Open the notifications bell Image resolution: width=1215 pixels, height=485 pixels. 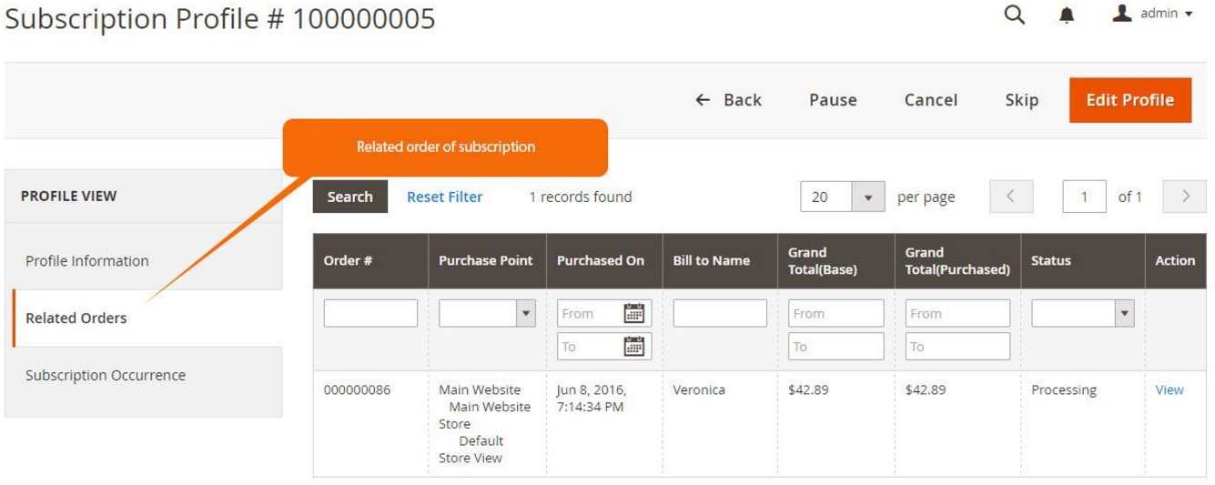coord(1067,15)
